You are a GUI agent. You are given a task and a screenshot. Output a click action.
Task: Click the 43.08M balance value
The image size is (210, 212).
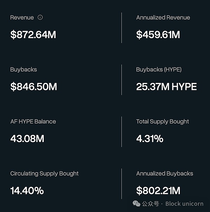coord(27,139)
